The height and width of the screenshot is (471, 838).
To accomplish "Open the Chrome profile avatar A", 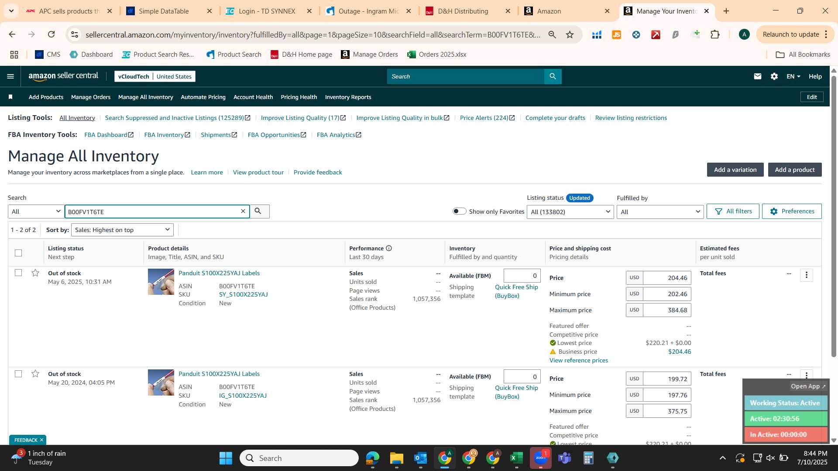I will coord(744,34).
